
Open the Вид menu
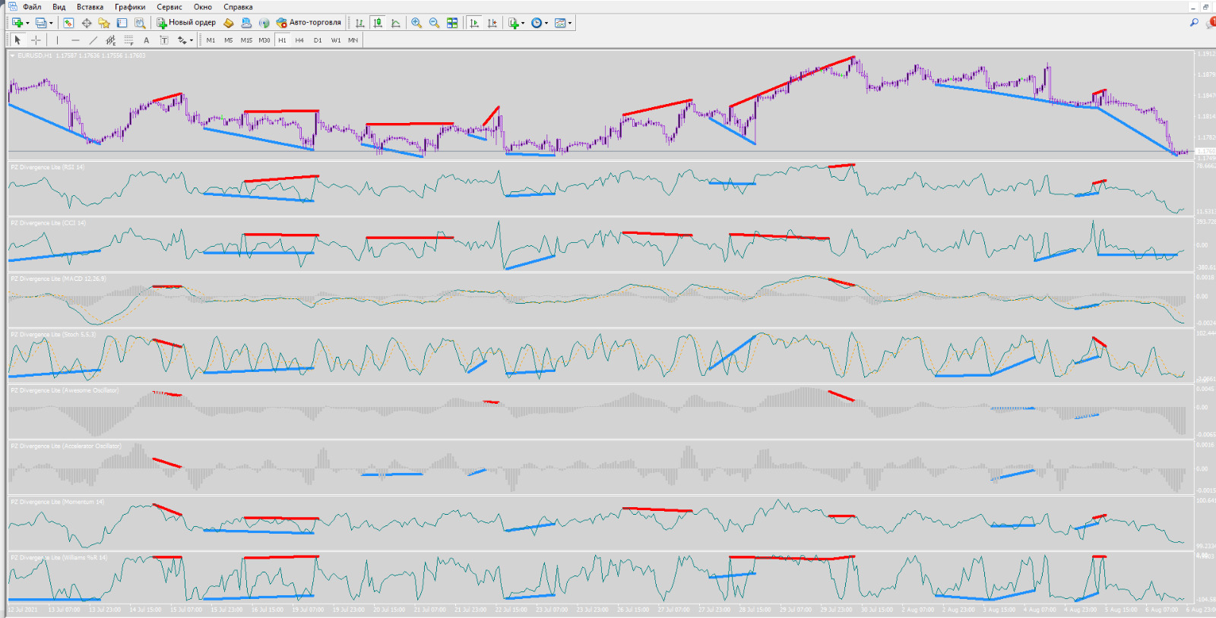click(59, 7)
